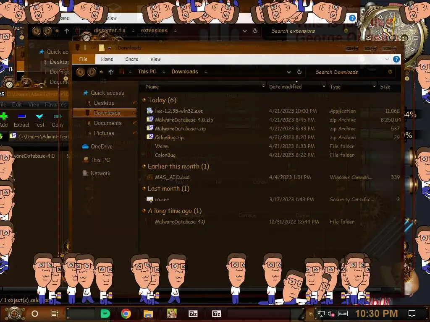Click the 7-Zip Add button
The height and width of the screenshot is (322, 430).
tap(4, 120)
